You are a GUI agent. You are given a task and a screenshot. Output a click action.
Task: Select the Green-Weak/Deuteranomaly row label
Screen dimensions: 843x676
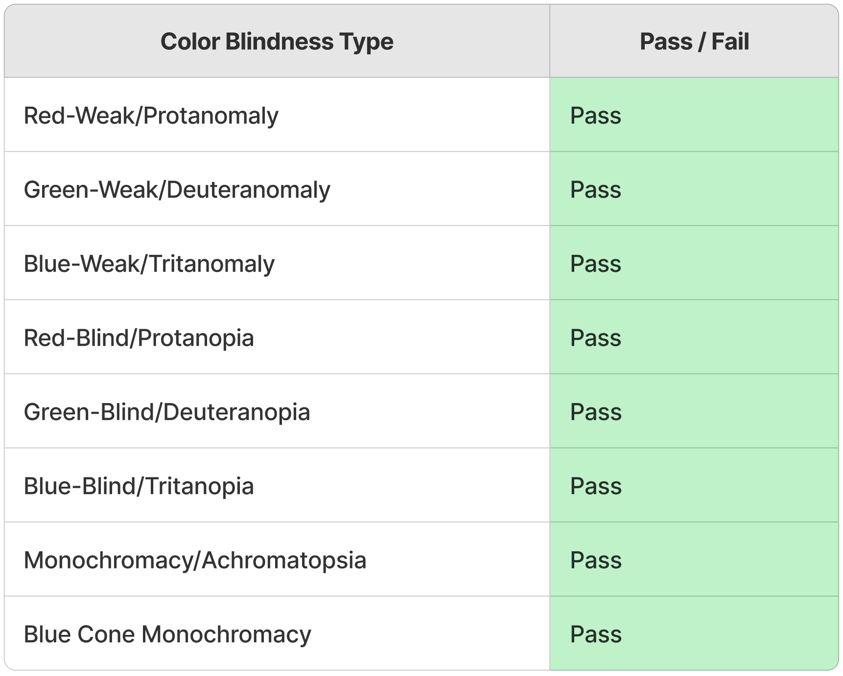[x=177, y=190]
